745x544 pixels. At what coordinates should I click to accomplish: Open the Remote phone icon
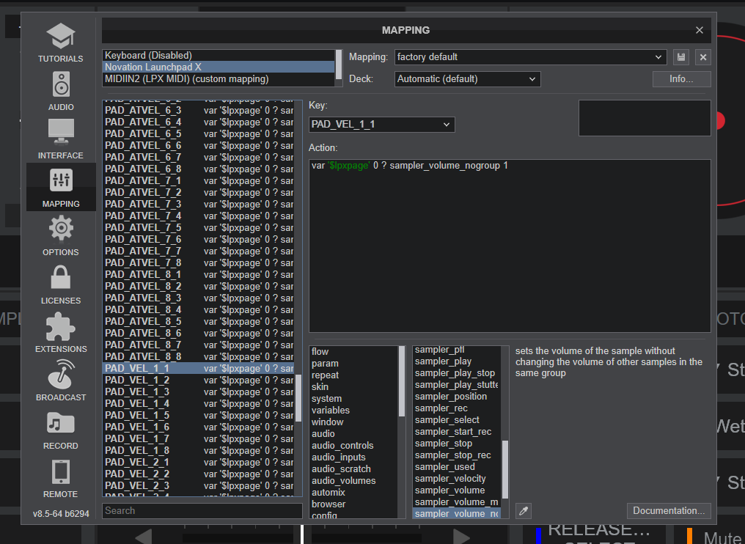(x=61, y=471)
